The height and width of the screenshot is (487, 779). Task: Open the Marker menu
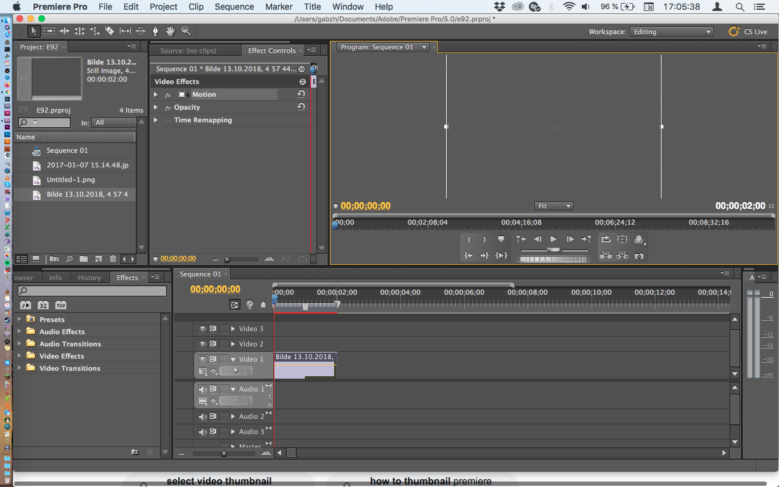(279, 7)
